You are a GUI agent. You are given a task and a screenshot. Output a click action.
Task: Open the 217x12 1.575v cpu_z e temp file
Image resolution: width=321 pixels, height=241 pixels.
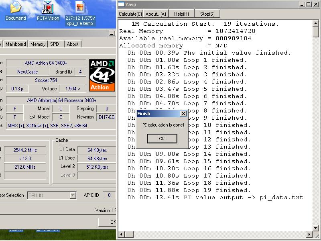tap(80, 13)
